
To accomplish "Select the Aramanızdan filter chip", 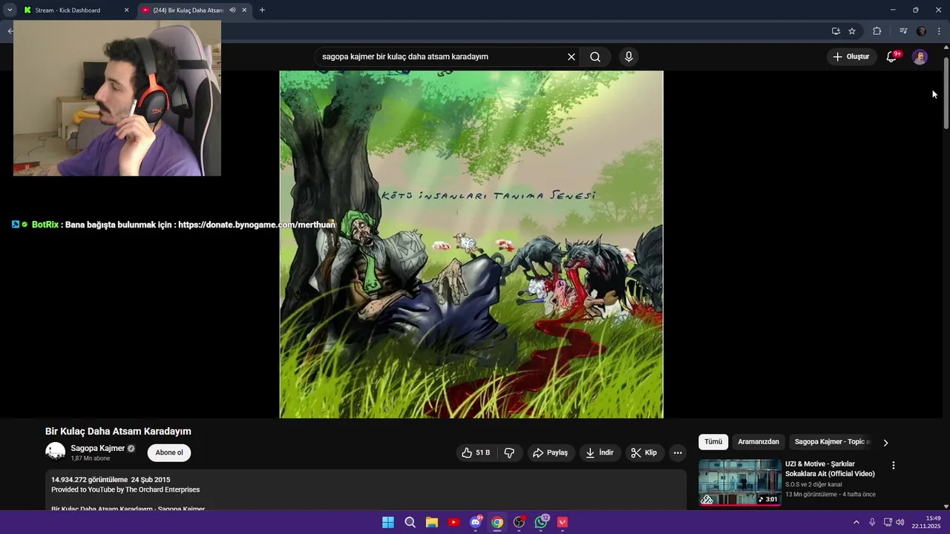I will [x=759, y=441].
